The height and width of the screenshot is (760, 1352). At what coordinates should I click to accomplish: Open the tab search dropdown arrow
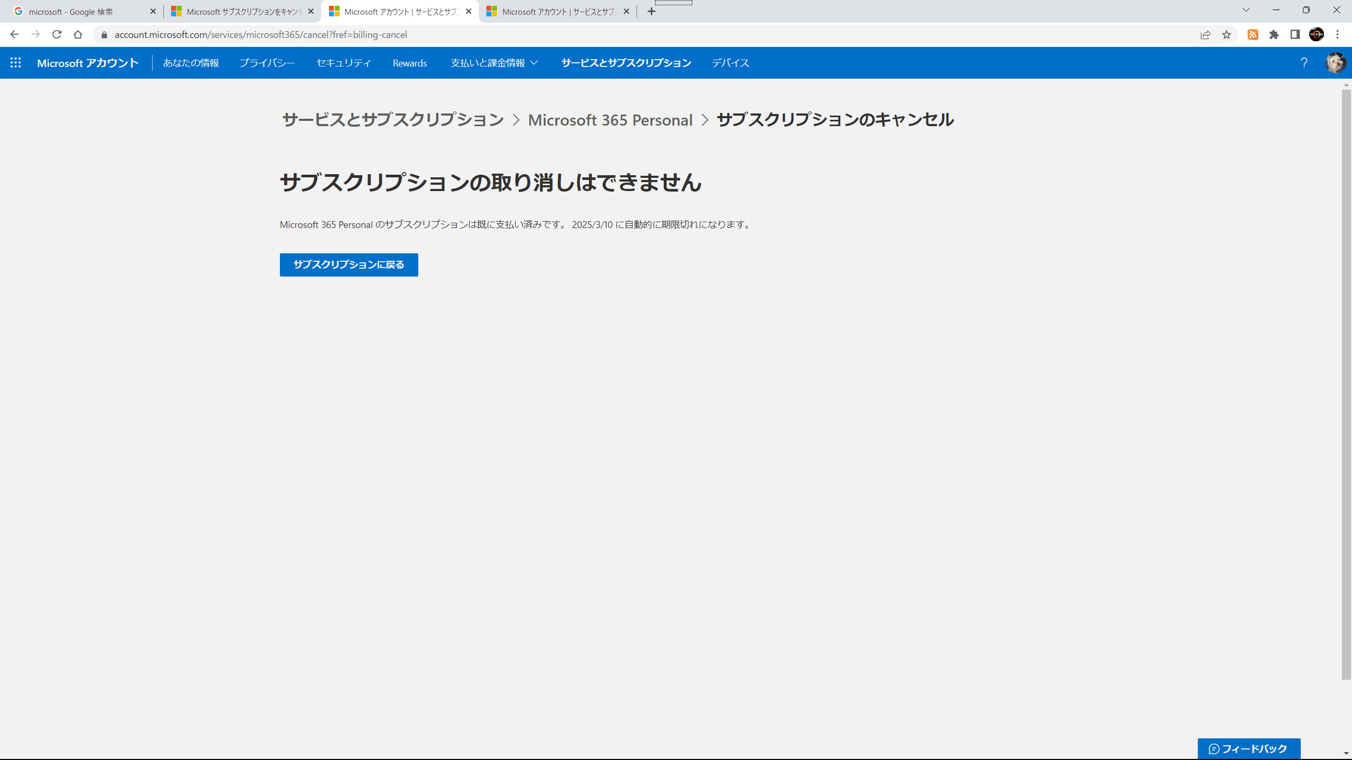pos(1246,10)
